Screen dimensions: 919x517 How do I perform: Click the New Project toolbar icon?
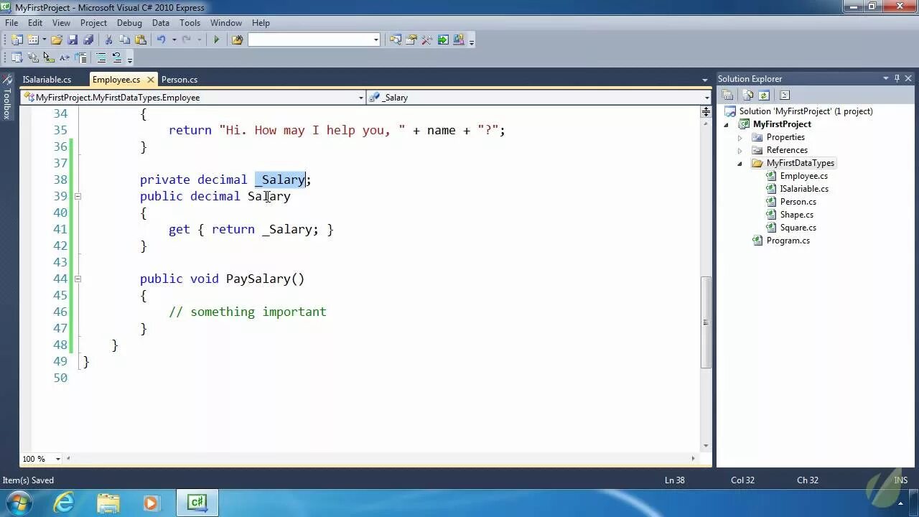click(x=17, y=40)
